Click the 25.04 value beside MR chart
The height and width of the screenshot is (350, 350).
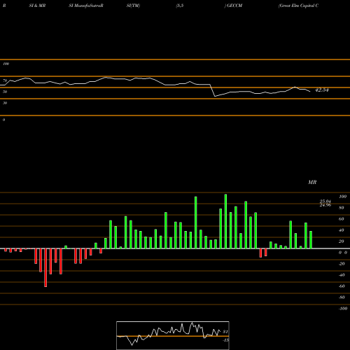tap(325, 202)
